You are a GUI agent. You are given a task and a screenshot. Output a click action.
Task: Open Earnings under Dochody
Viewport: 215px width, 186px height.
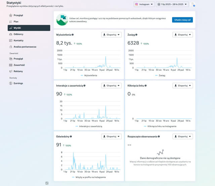point(18,83)
